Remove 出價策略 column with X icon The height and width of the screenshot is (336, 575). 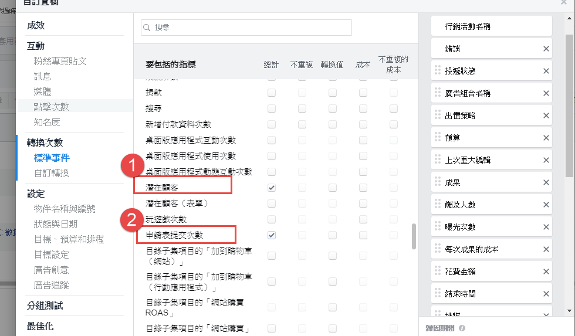tap(546, 116)
